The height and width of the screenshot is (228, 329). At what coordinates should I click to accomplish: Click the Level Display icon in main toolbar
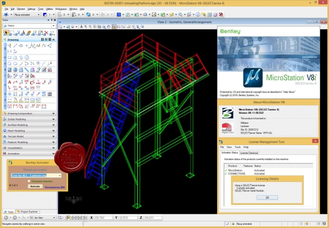point(172,14)
